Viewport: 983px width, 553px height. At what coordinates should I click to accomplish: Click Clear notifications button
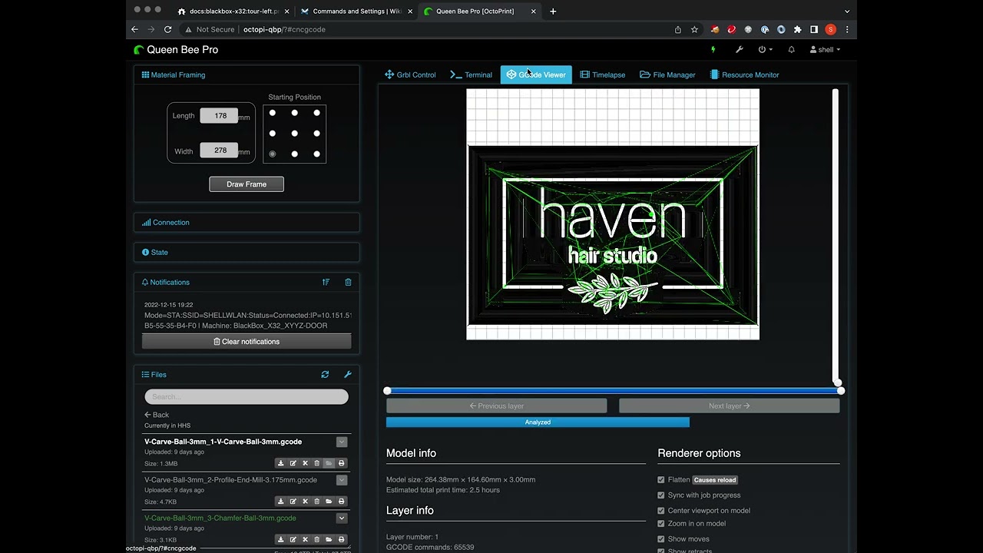point(247,342)
